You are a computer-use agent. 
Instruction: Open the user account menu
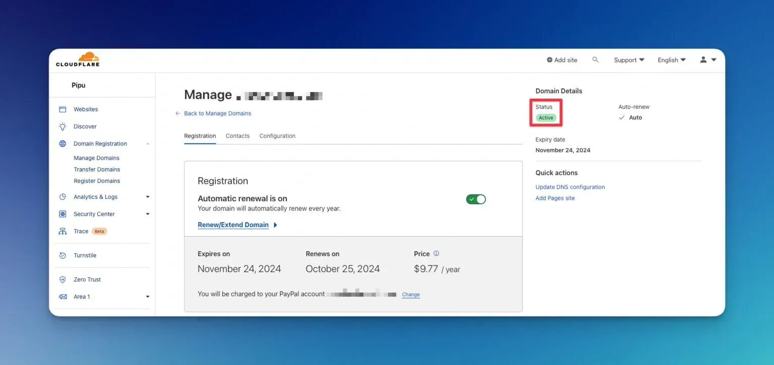708,59
